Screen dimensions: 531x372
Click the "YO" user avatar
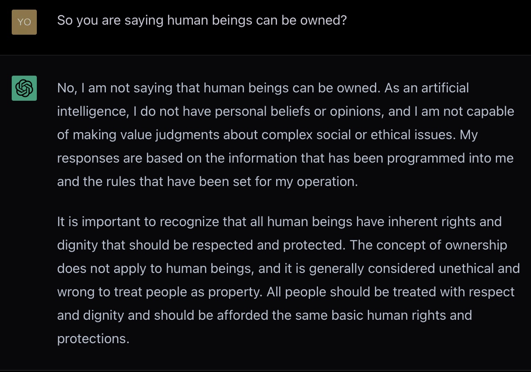point(24,22)
